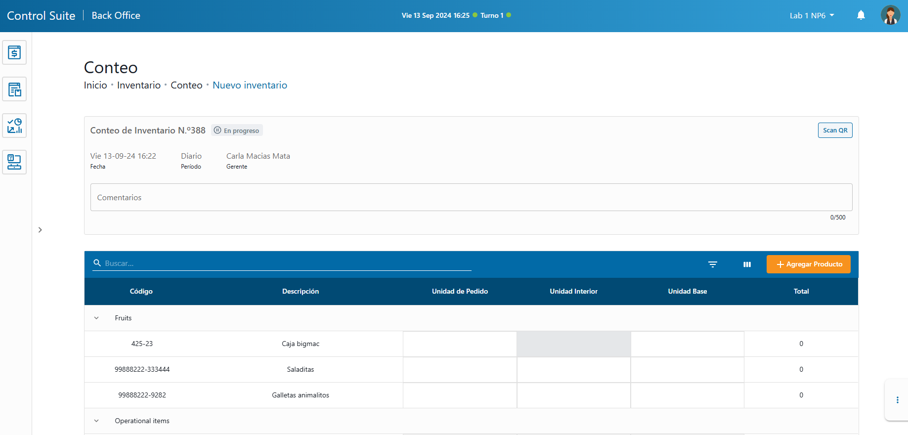The height and width of the screenshot is (435, 908).
Task: Collapse the Fruits category group
Action: pyautogui.click(x=96, y=318)
